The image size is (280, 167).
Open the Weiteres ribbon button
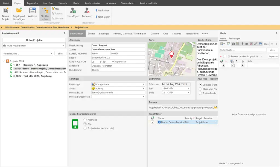(32, 14)
